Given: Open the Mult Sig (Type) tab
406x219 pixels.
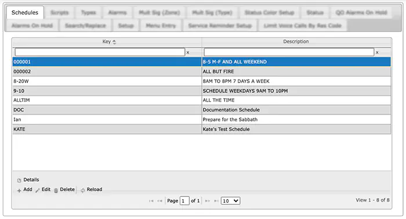Looking at the screenshot, I should pyautogui.click(x=212, y=12).
